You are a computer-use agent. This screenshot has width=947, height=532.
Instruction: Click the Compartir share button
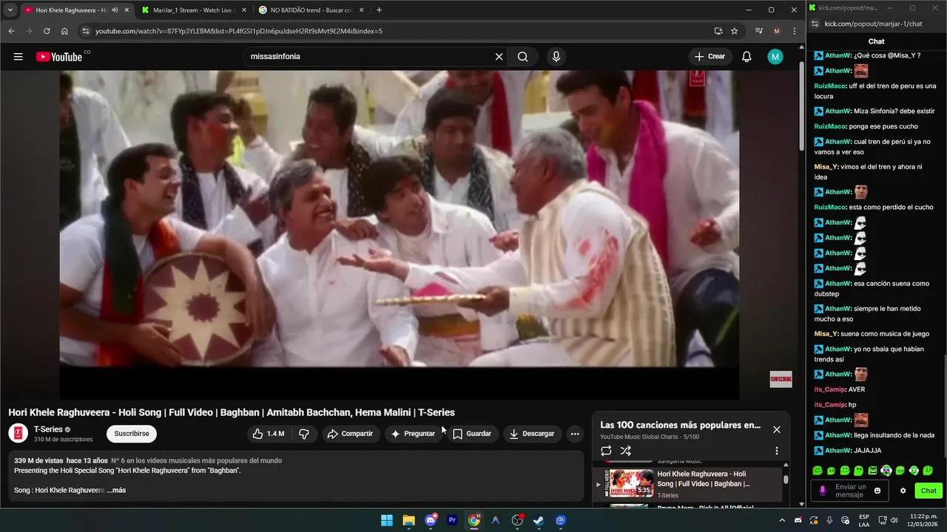pos(350,434)
